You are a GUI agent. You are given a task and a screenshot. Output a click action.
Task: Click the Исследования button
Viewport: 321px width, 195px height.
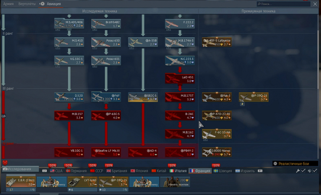(20, 169)
